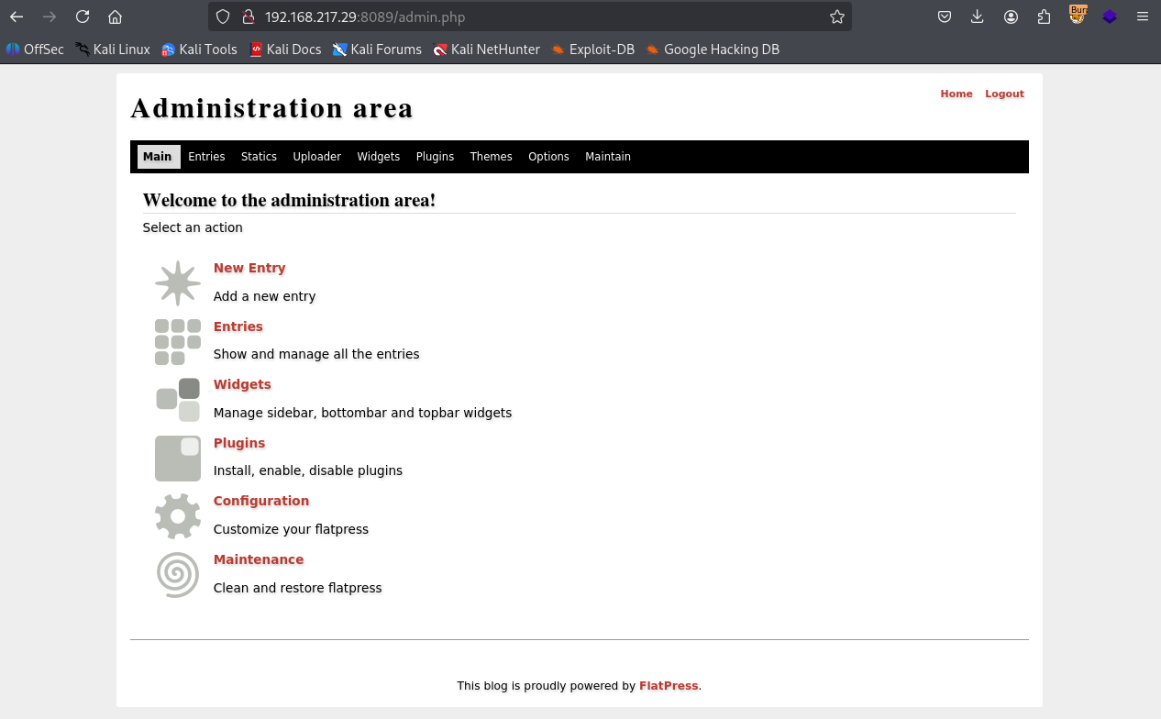This screenshot has width=1161, height=719.
Task: Click the Entries grid icon
Action: pyautogui.click(x=177, y=342)
